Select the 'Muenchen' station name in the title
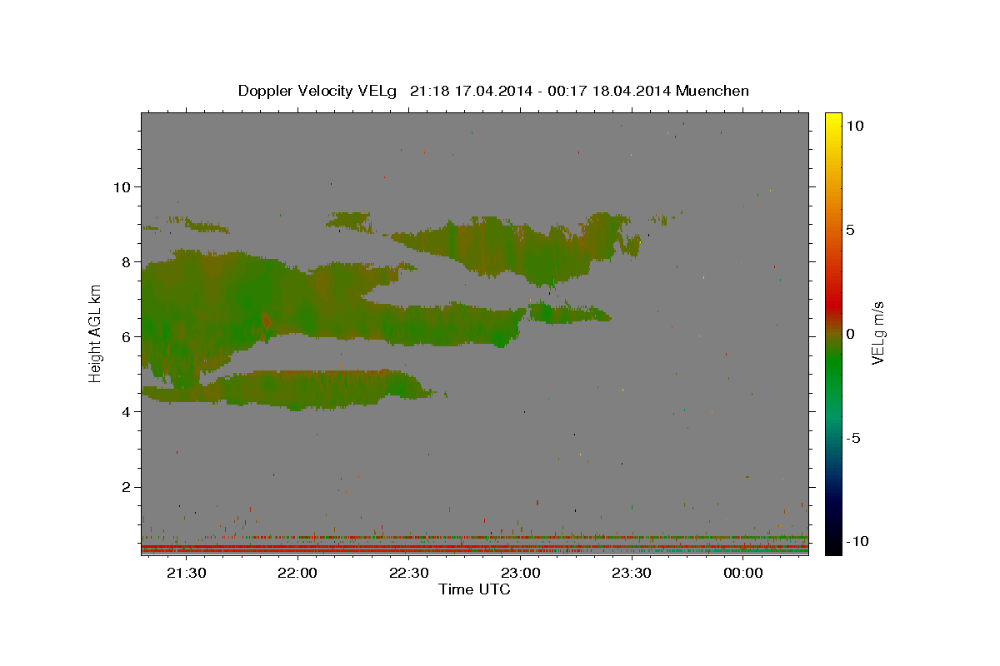Screen dimensions: 1000x666 click(712, 91)
